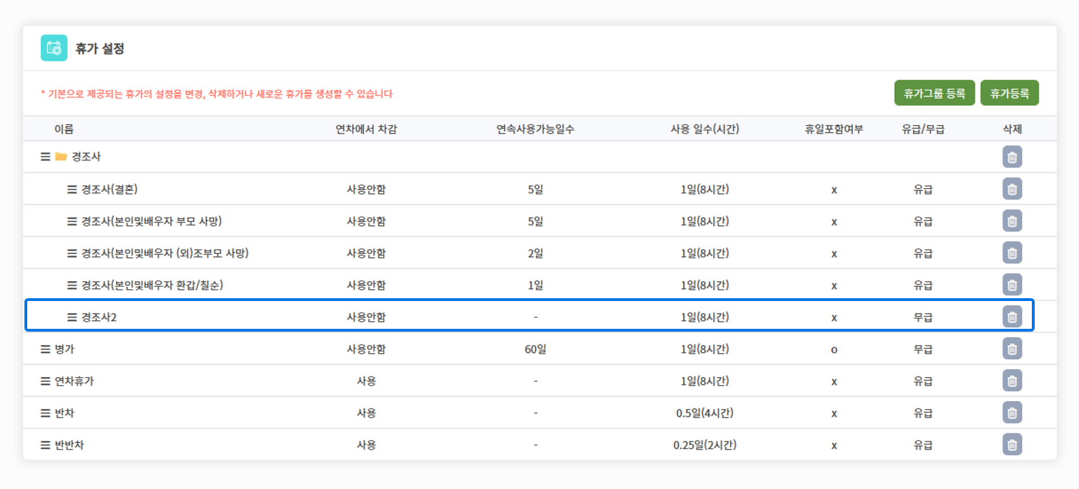Click 0.25일(2시간) in the 반반차 row
This screenshot has width=1079, height=489.
point(705,445)
